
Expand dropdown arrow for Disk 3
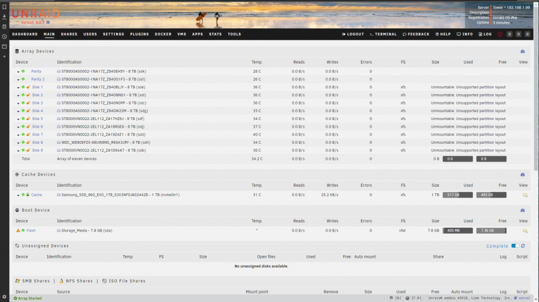coord(18,103)
